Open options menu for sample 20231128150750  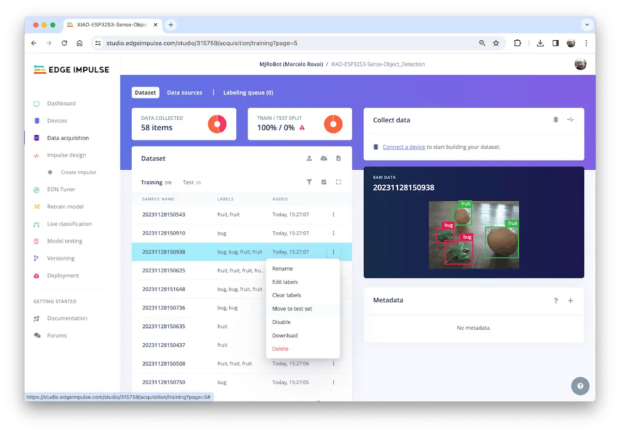333,382
